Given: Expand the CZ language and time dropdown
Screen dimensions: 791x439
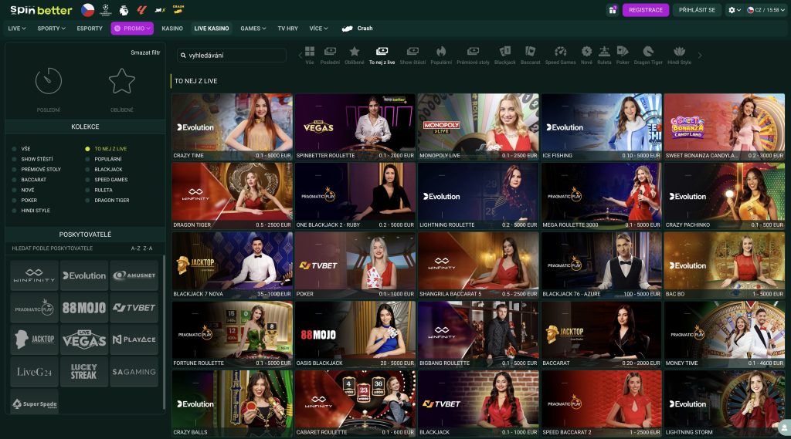Looking at the screenshot, I should tap(766, 10).
